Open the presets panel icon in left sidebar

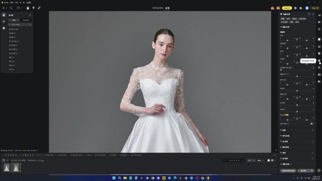pos(4,15)
